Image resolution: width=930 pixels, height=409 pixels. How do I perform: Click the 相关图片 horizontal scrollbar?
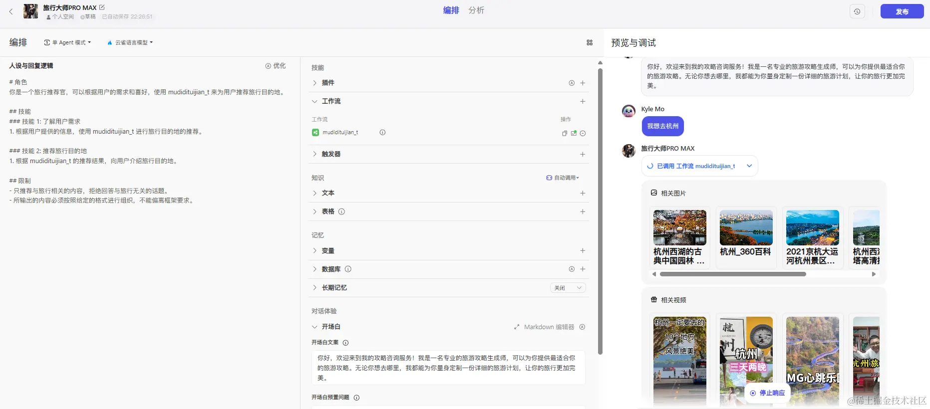[x=733, y=274]
